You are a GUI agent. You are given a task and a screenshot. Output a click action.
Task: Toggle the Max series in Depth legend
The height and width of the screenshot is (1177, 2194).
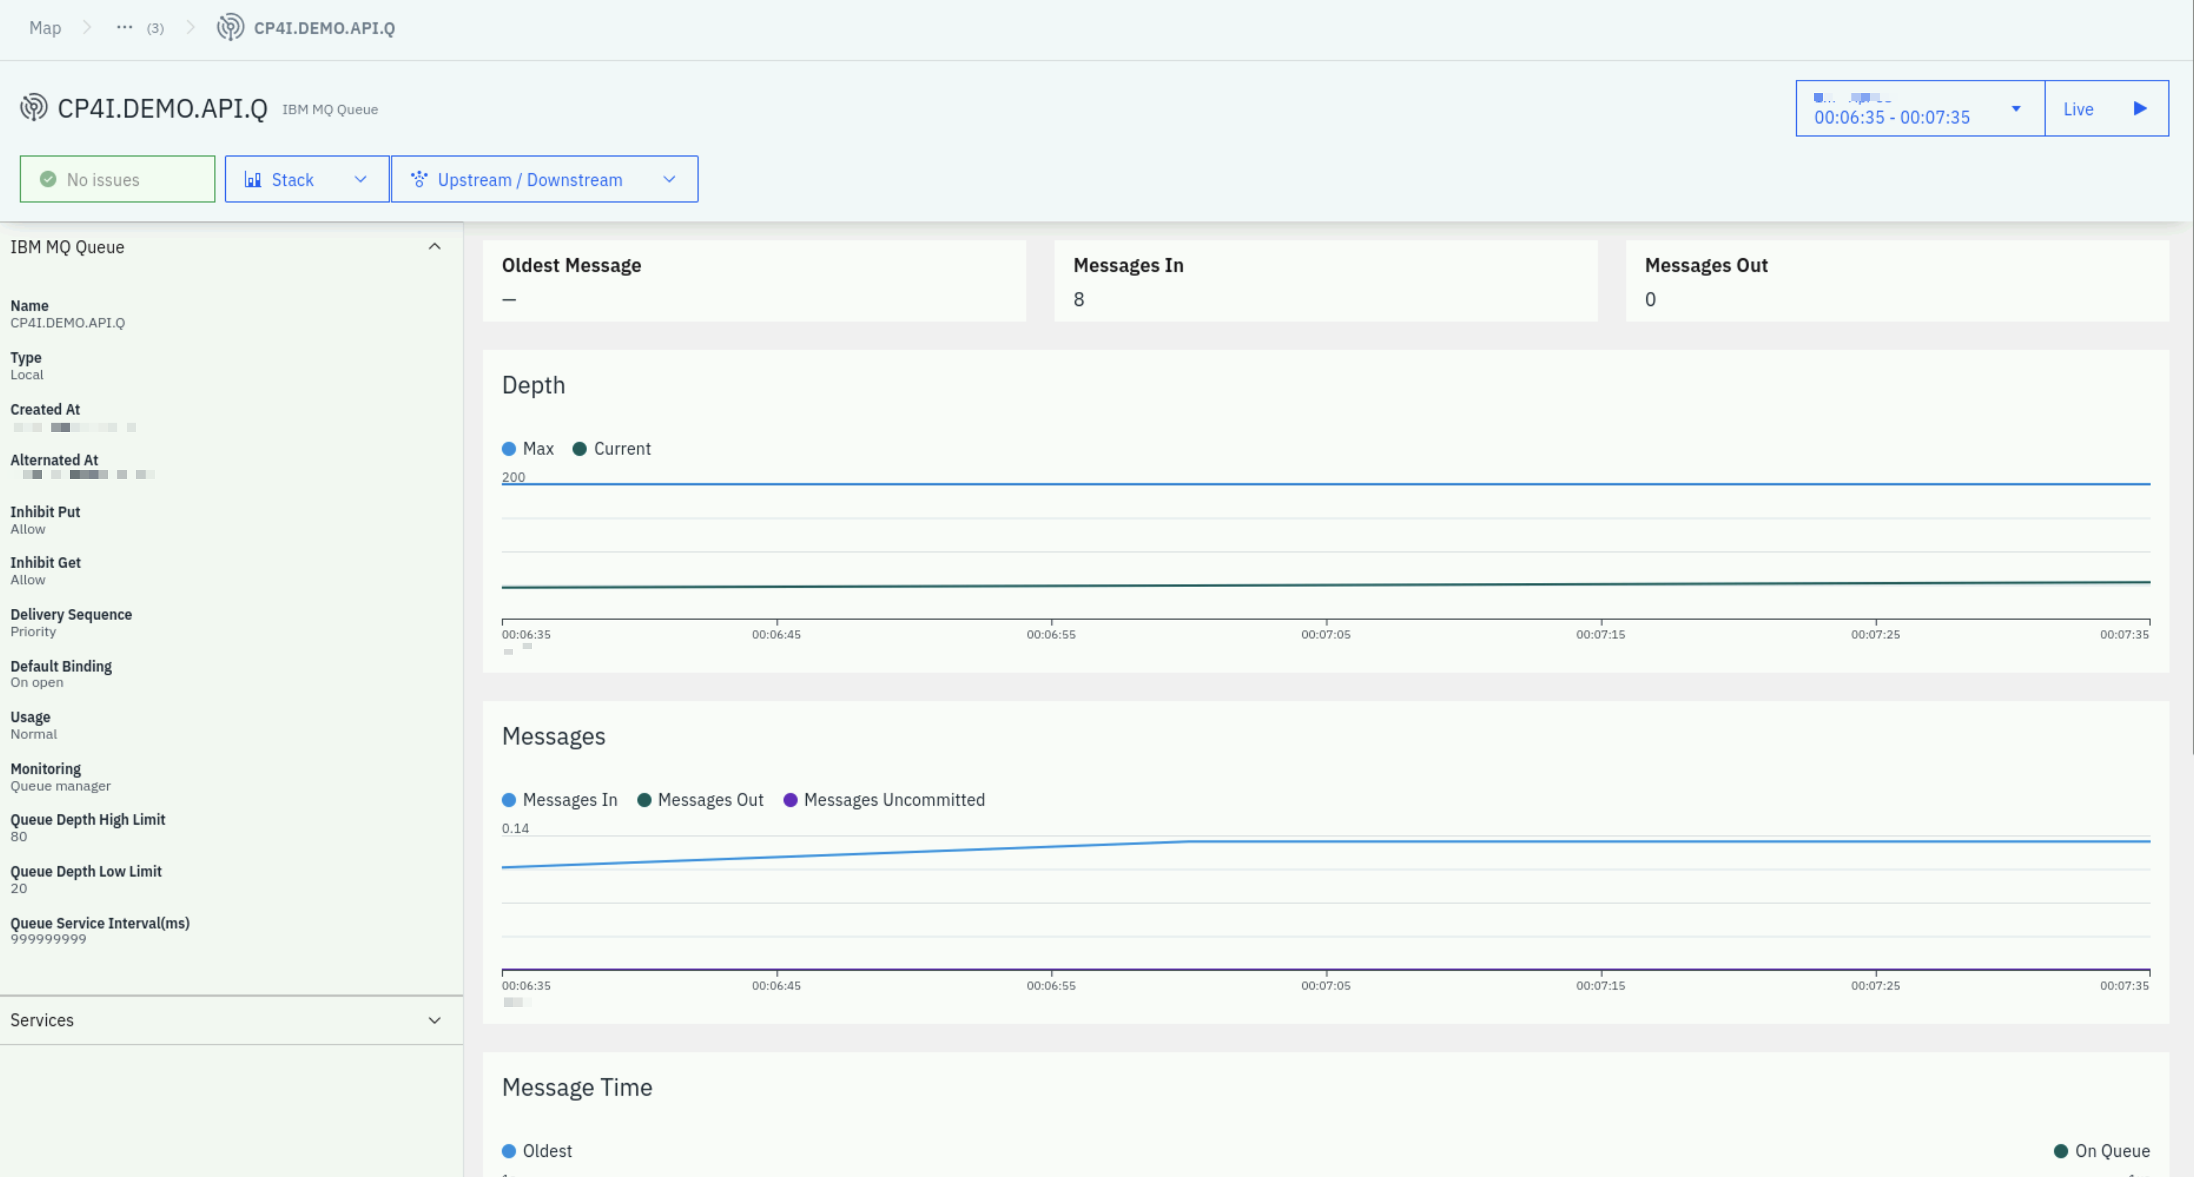coord(528,449)
